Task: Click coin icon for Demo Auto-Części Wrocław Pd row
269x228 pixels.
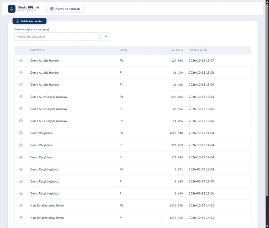Action: coord(21,97)
